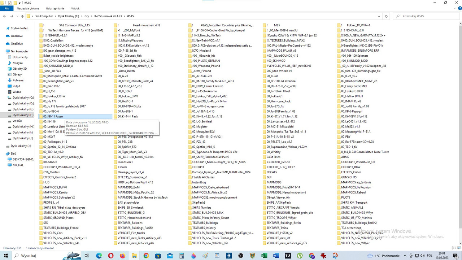462x260 pixels.
Task: Click folder icon of COCKPIT
Action: [x=190, y=167]
